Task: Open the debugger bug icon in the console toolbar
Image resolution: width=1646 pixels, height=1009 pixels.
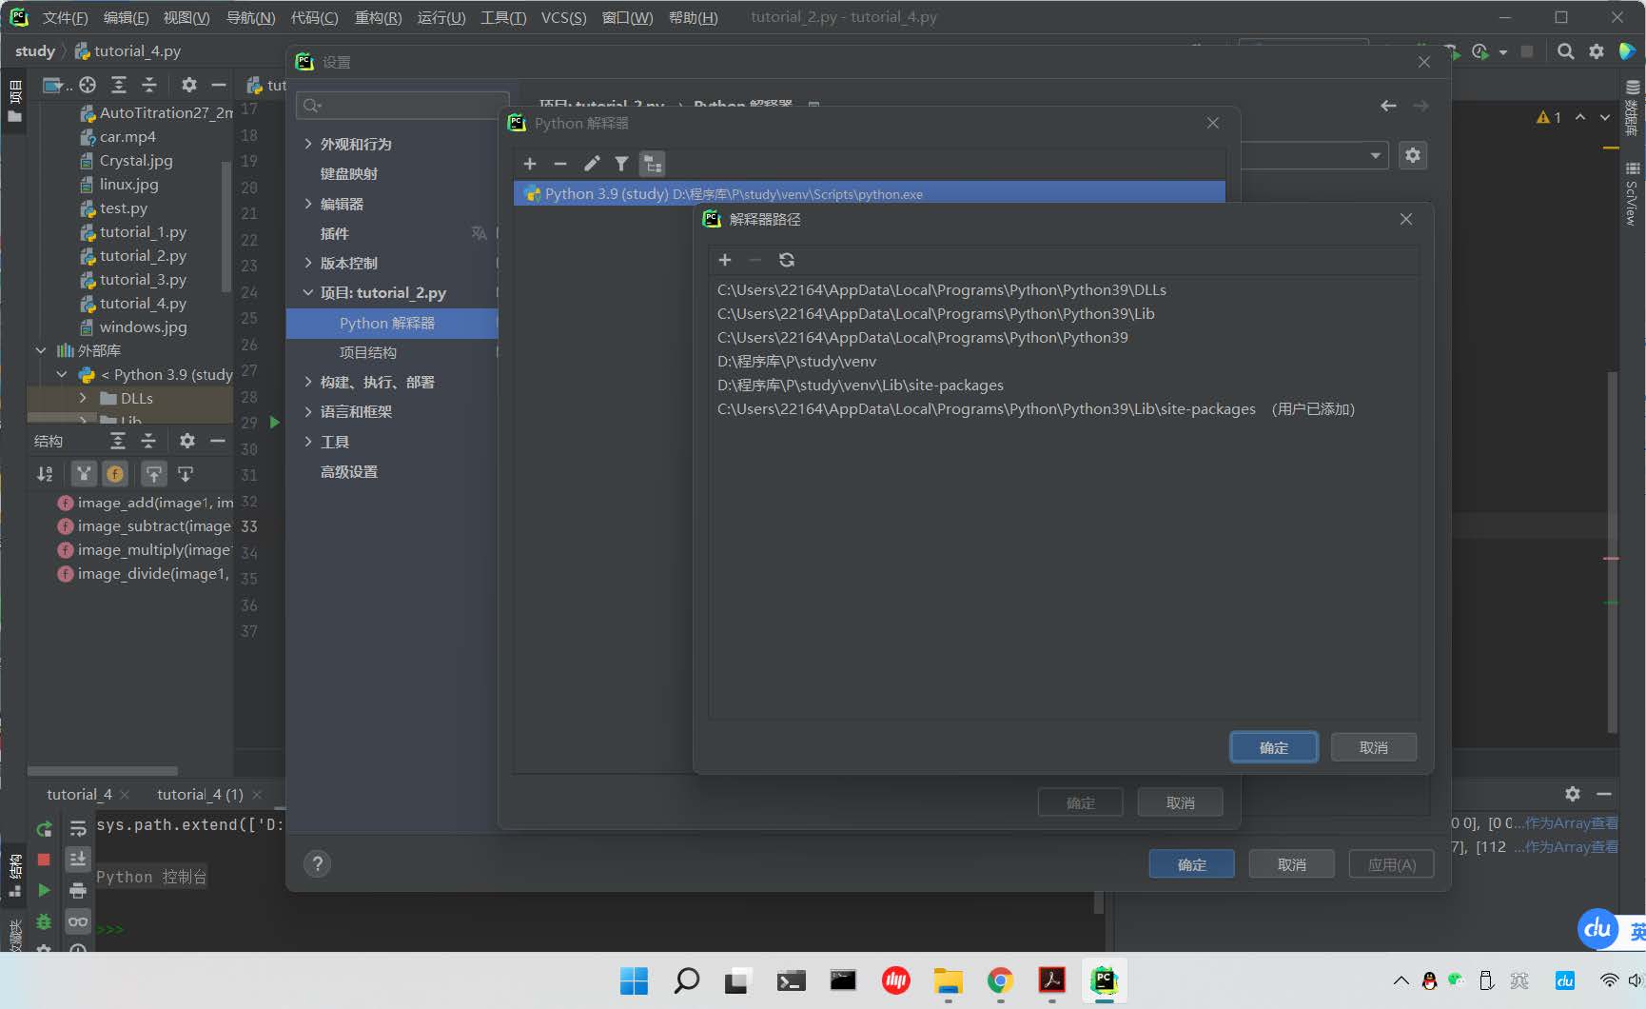Action: 44,921
